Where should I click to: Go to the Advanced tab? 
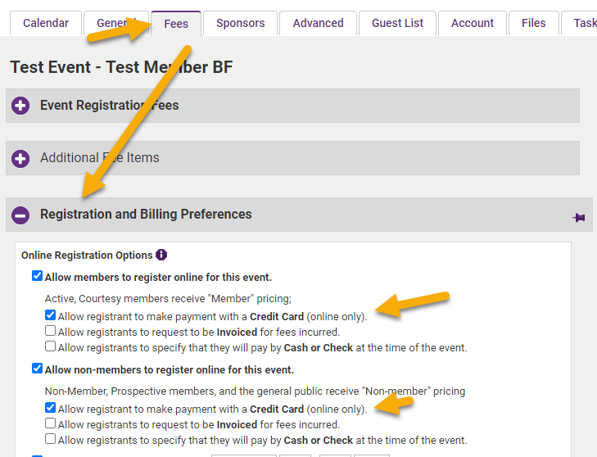pos(319,23)
